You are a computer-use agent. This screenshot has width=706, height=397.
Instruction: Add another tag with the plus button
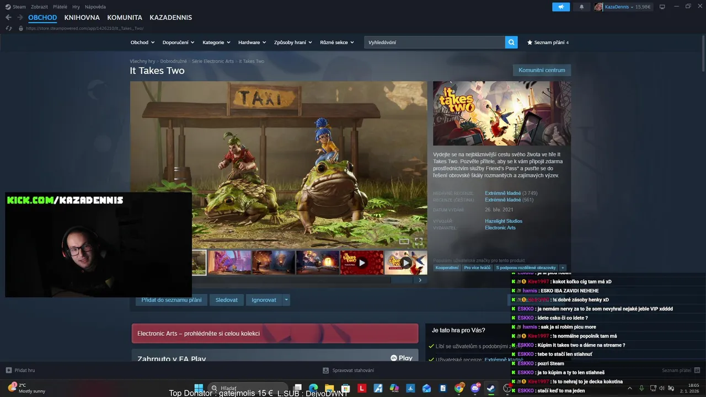tap(563, 268)
